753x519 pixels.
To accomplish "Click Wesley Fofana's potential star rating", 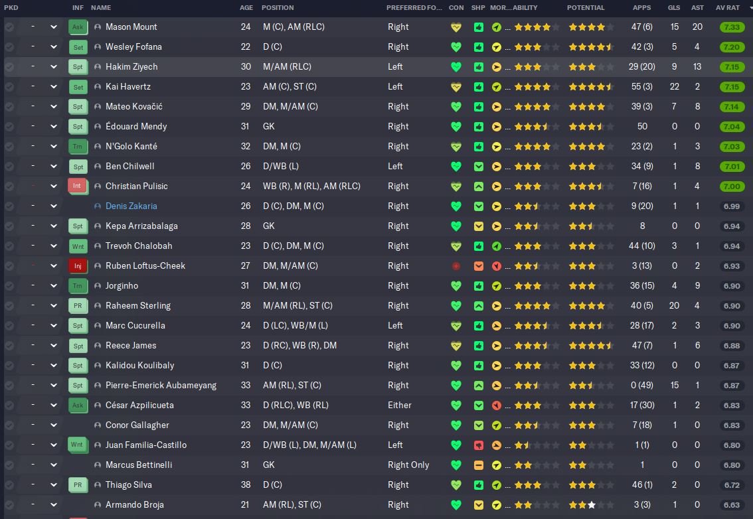I will point(591,47).
